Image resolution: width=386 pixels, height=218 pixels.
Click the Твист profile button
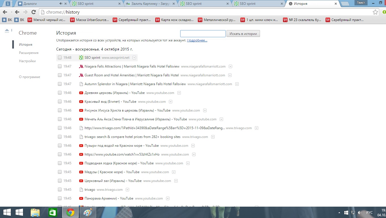point(361,2)
